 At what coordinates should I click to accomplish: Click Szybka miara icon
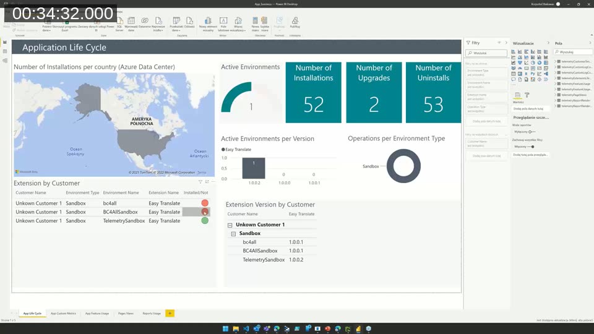pyautogui.click(x=264, y=20)
